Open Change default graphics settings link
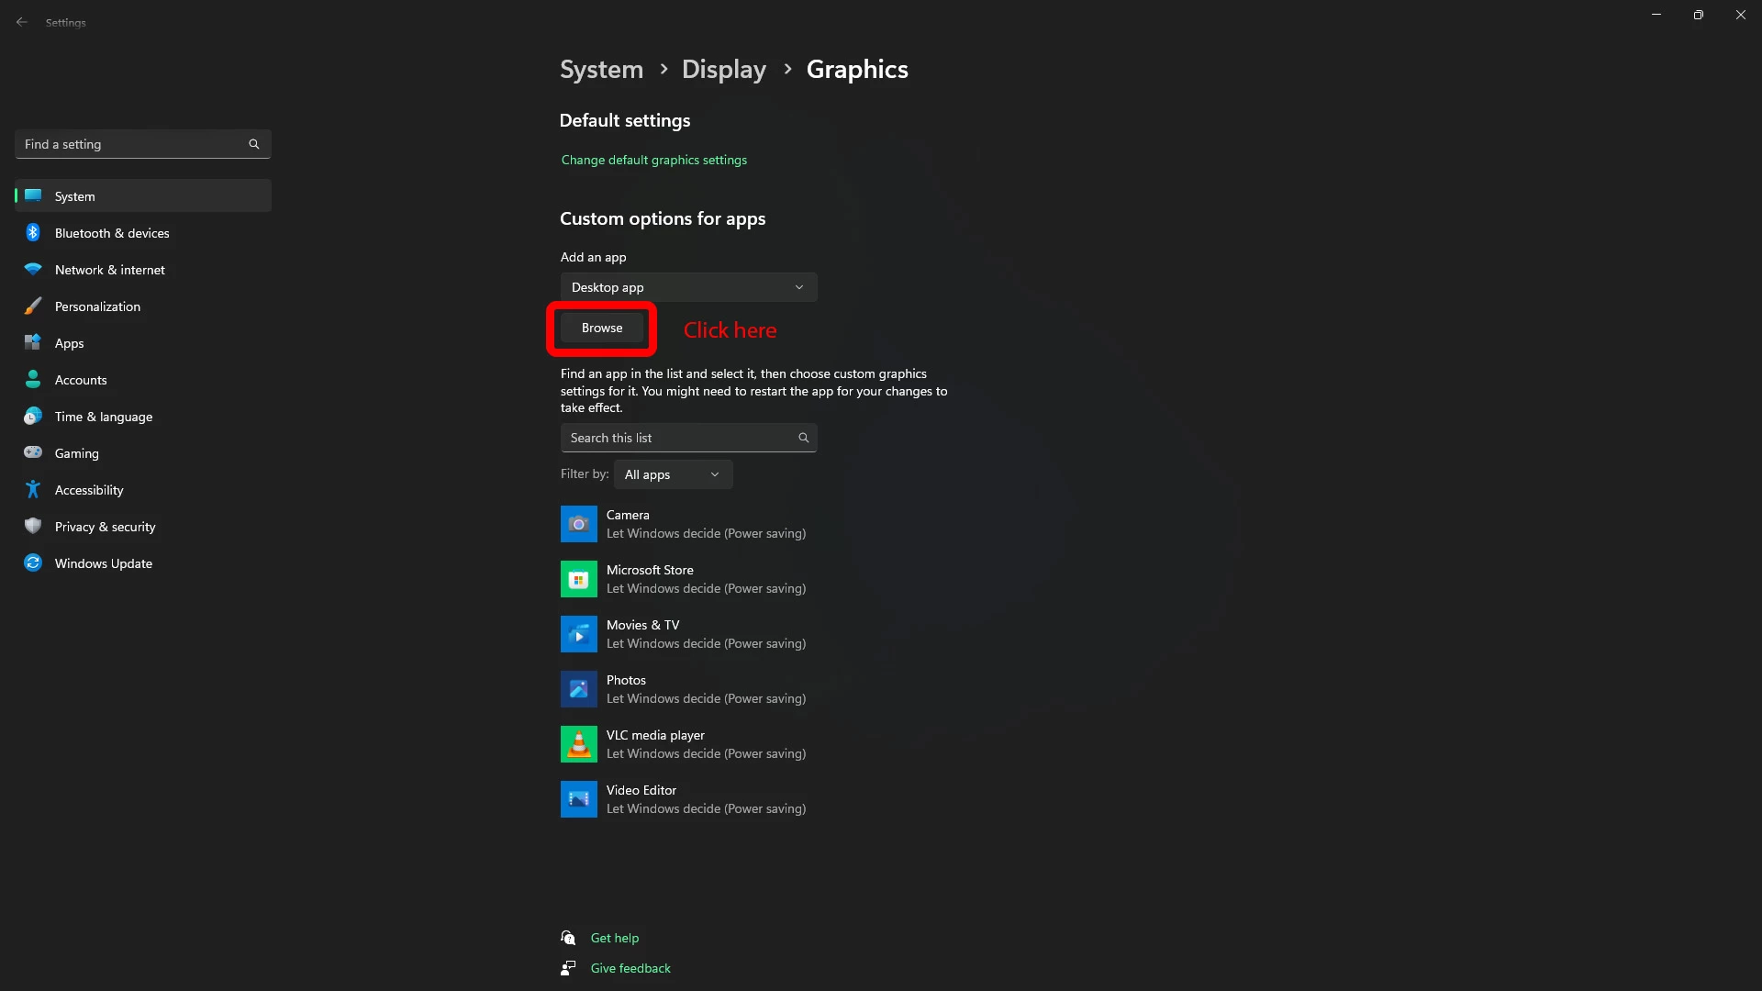1762x991 pixels. 653,160
